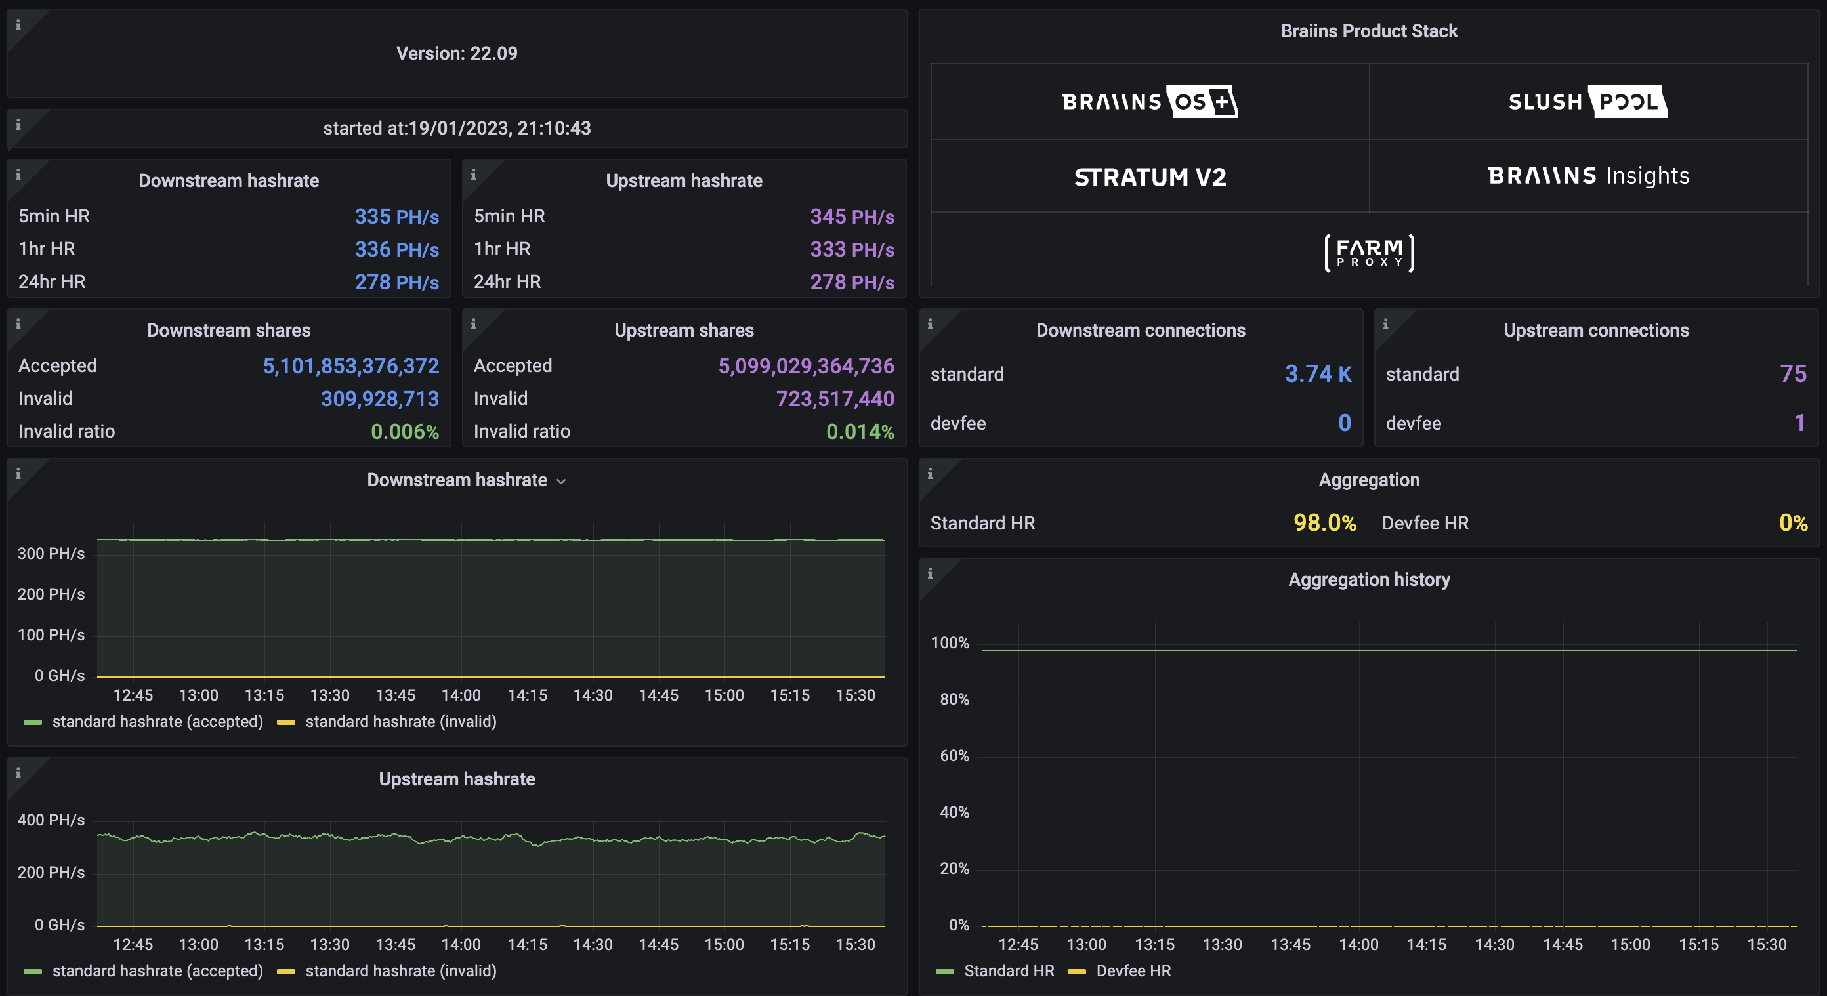Screen dimensions: 1827x996
Task: Open the Braiins OS+ logo link
Action: click(x=1149, y=102)
